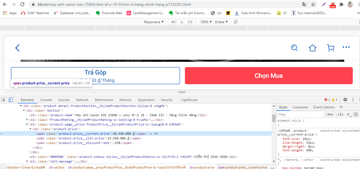Viewport: 360px width, 169px height.
Task: Bookmark this page with the star icon
Action: pyautogui.click(x=313, y=4)
